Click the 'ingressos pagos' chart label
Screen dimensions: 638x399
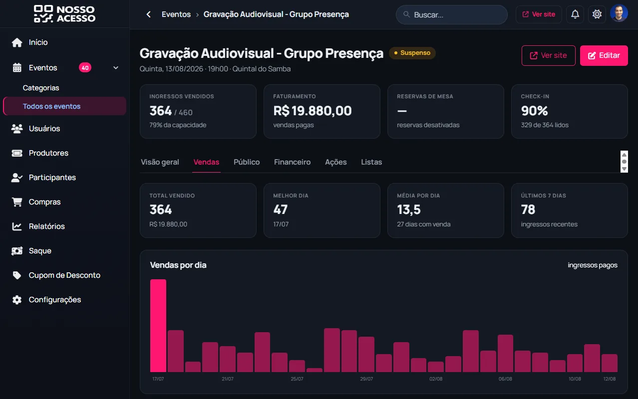[x=593, y=265]
